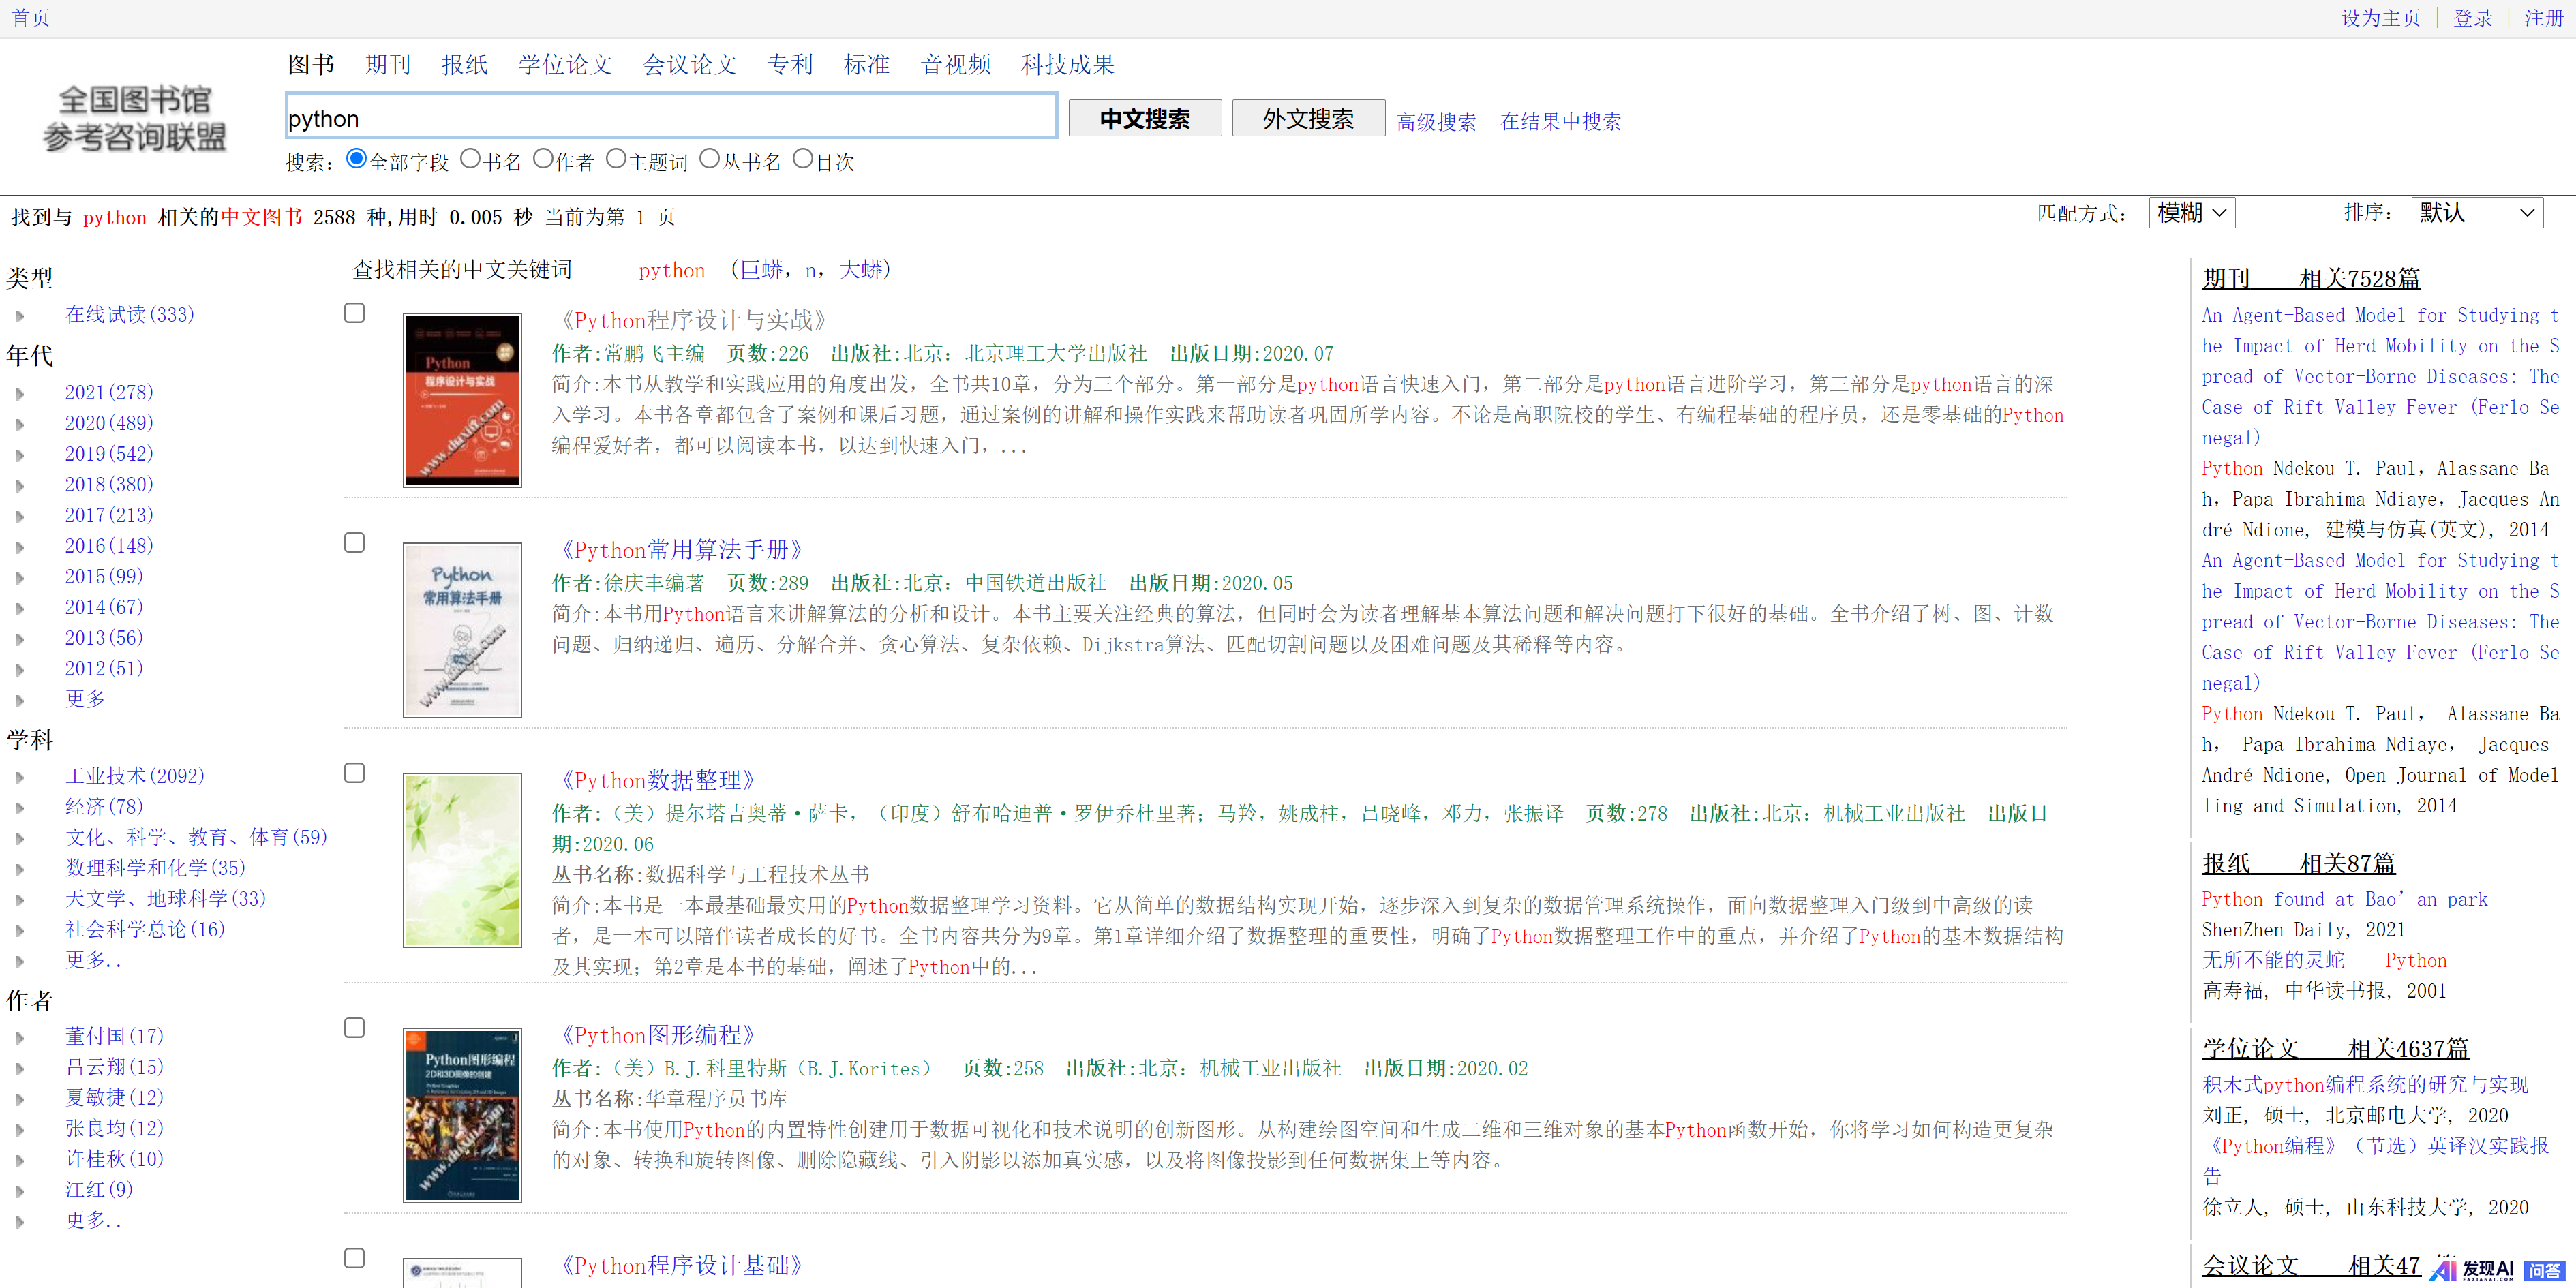Open book title 《Python数据整理》
Viewport: 2576px width, 1288px height.
click(x=658, y=780)
